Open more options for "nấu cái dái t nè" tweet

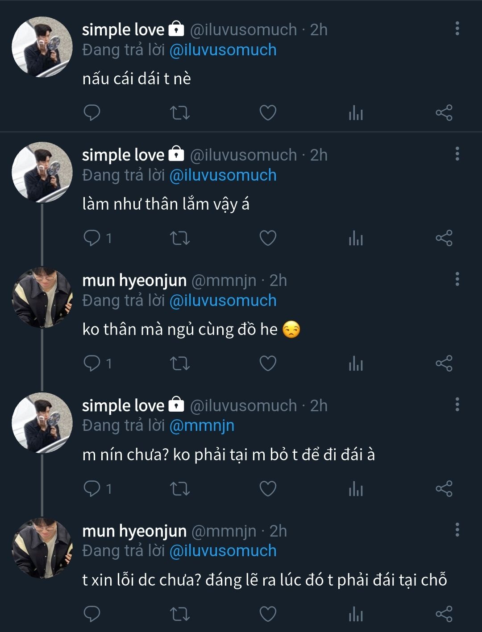pos(457,29)
